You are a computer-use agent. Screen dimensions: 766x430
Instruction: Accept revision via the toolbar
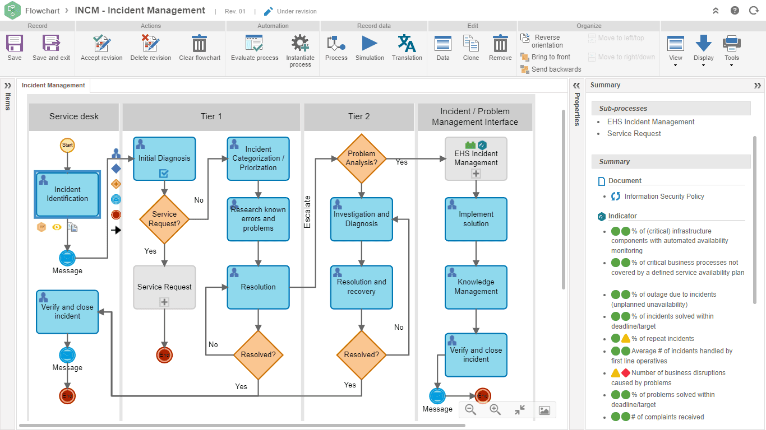click(101, 44)
